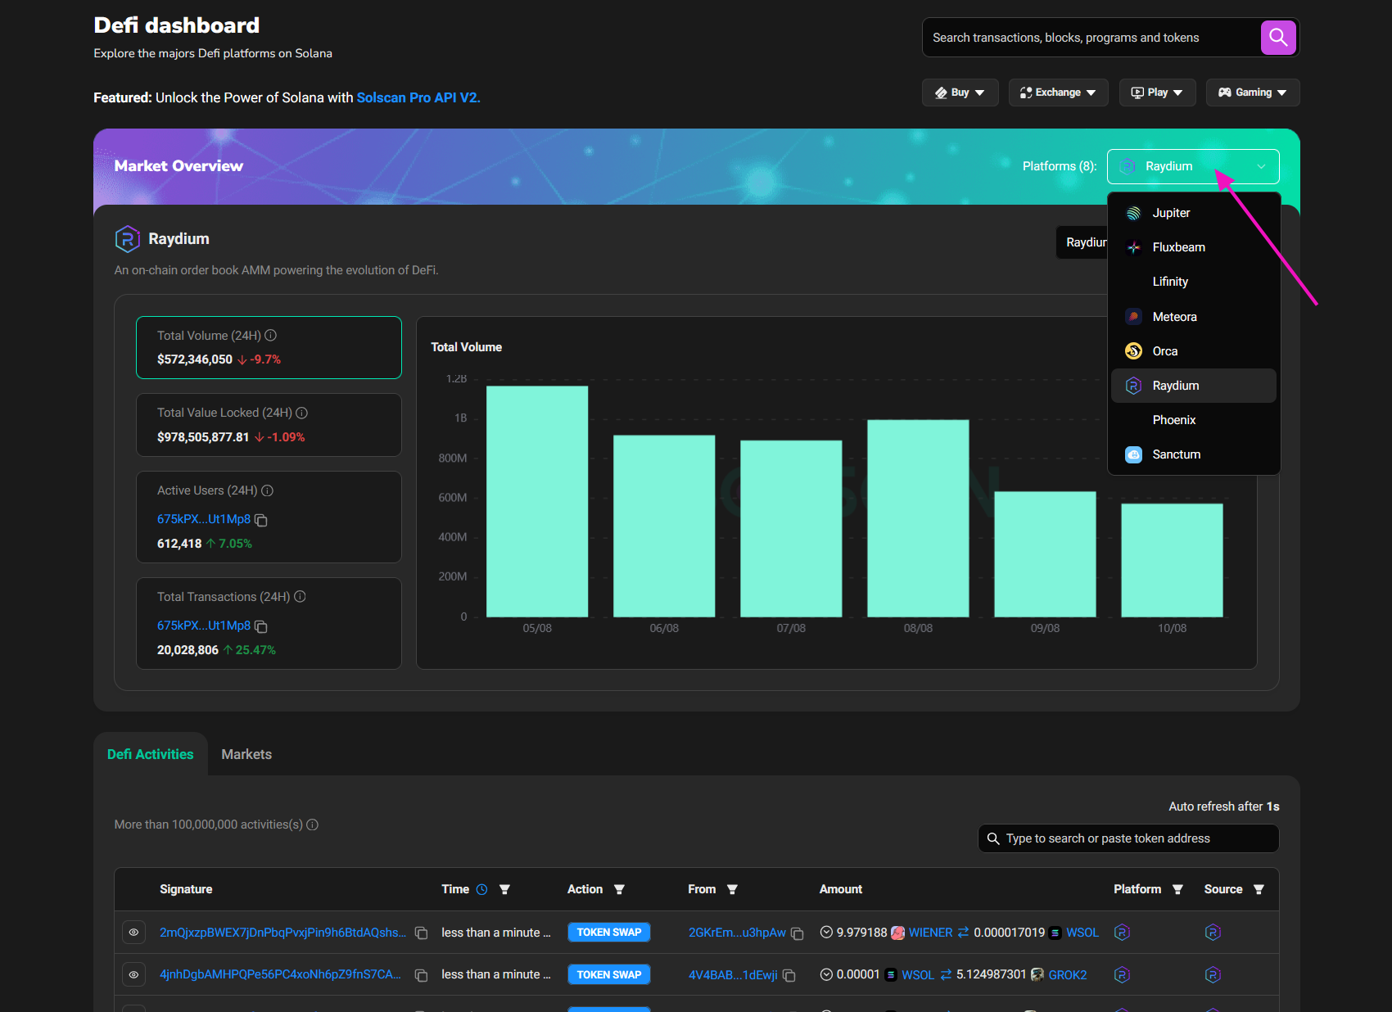Screen dimensions: 1392x1012
Task: Click Raydium platform icon in 4jnhDgb row
Action: (1122, 974)
